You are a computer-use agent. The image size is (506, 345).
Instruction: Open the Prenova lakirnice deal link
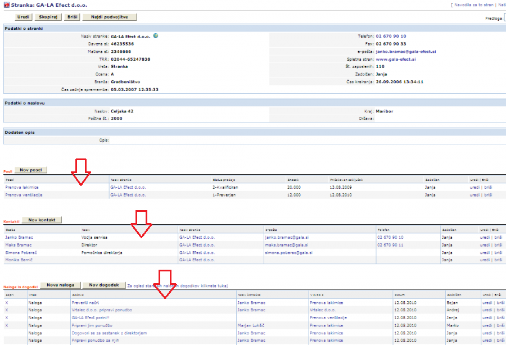(22, 187)
